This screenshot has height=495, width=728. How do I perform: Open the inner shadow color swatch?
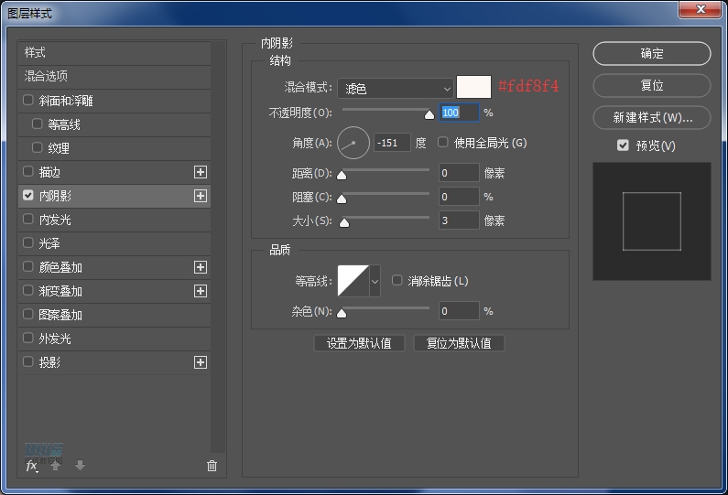[x=473, y=87]
